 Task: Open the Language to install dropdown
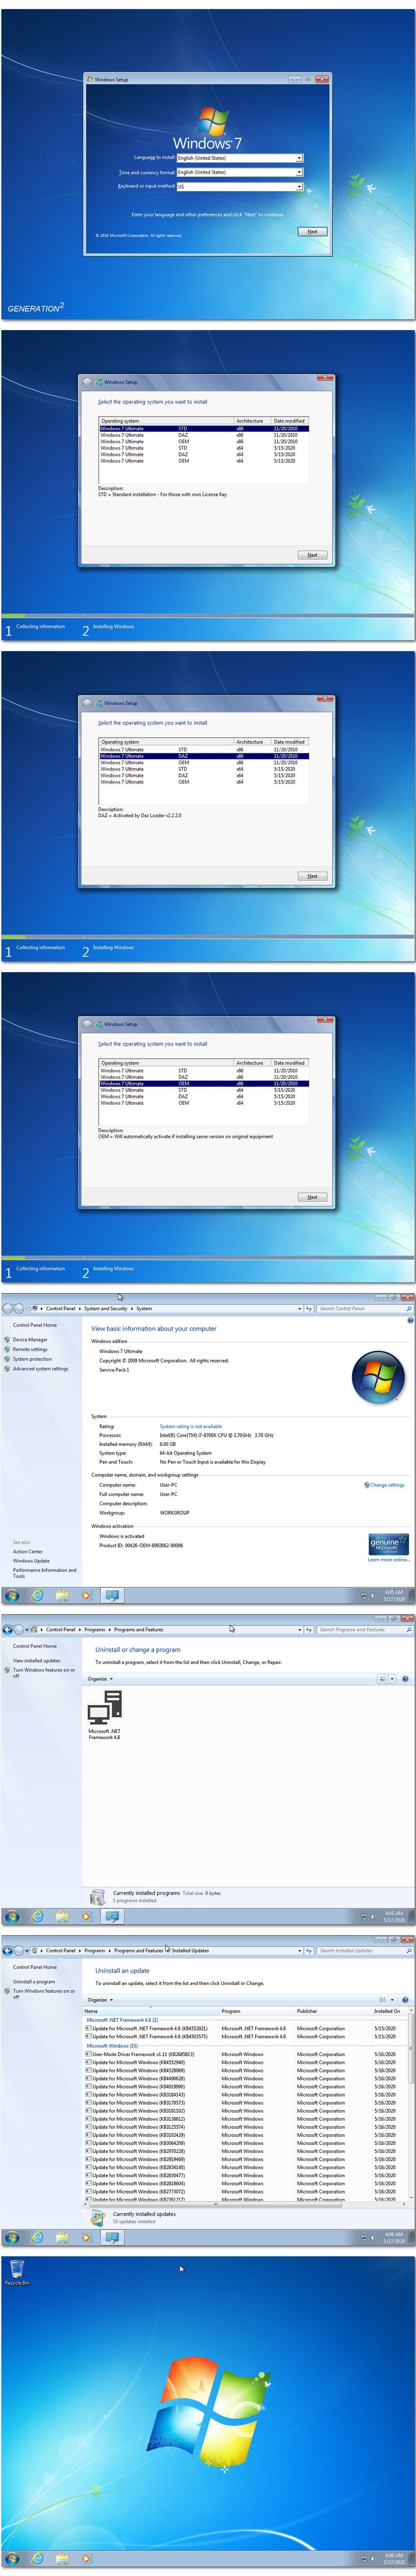240,158
